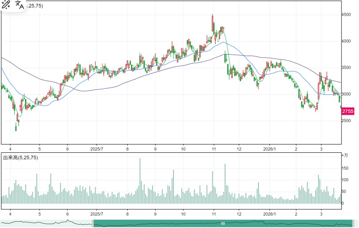
Task: Click the partially hidden (…,25,75) moving-average label
Action: 34,6
